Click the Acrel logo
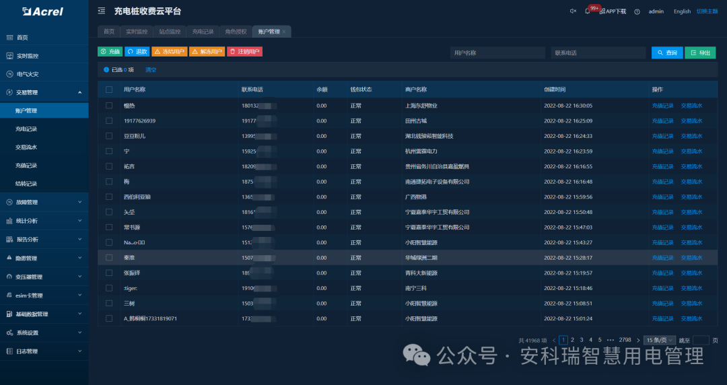 (42, 11)
